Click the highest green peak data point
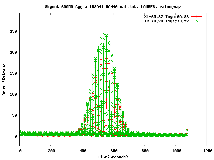The width and height of the screenshot is (214, 160). (x=104, y=34)
